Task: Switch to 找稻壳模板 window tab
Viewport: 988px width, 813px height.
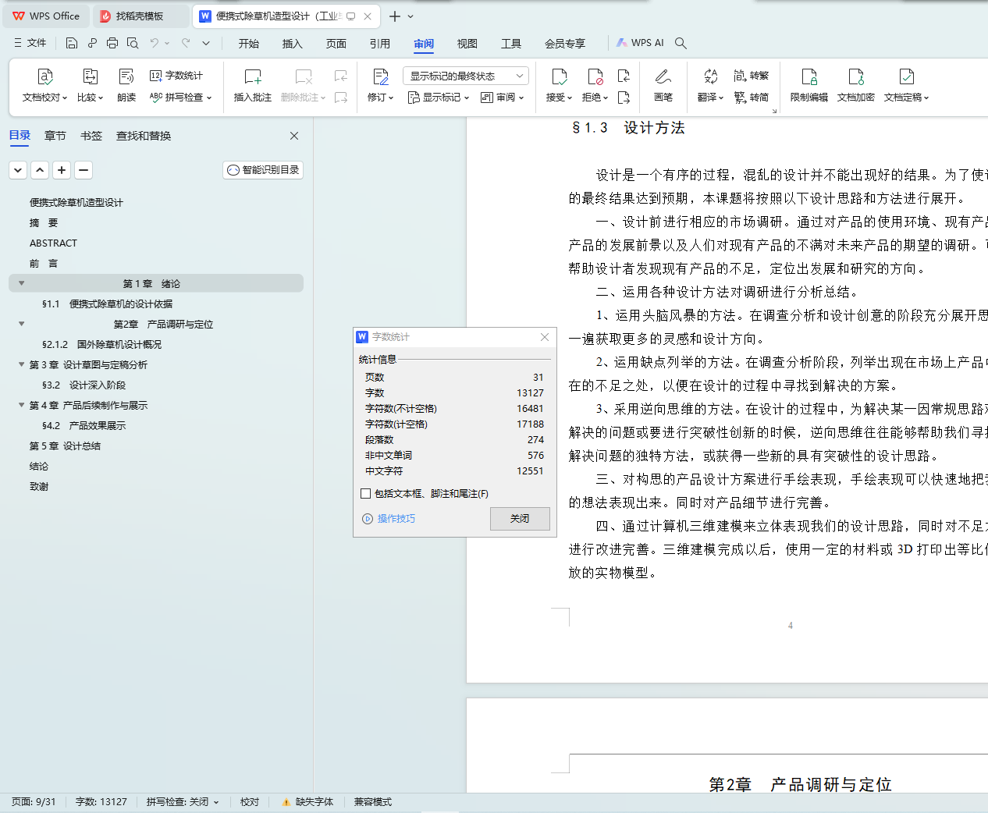Action: coord(139,16)
